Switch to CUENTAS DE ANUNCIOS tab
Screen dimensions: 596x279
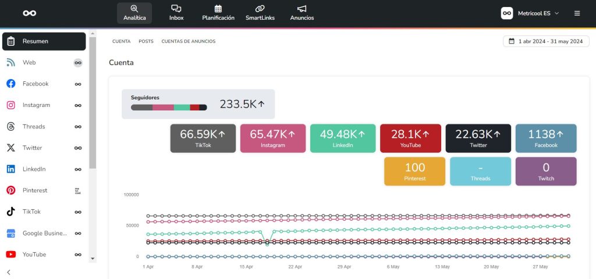(189, 41)
